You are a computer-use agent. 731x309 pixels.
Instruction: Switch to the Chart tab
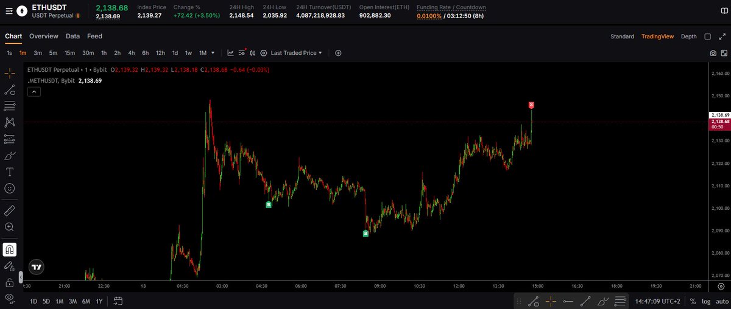[13, 36]
